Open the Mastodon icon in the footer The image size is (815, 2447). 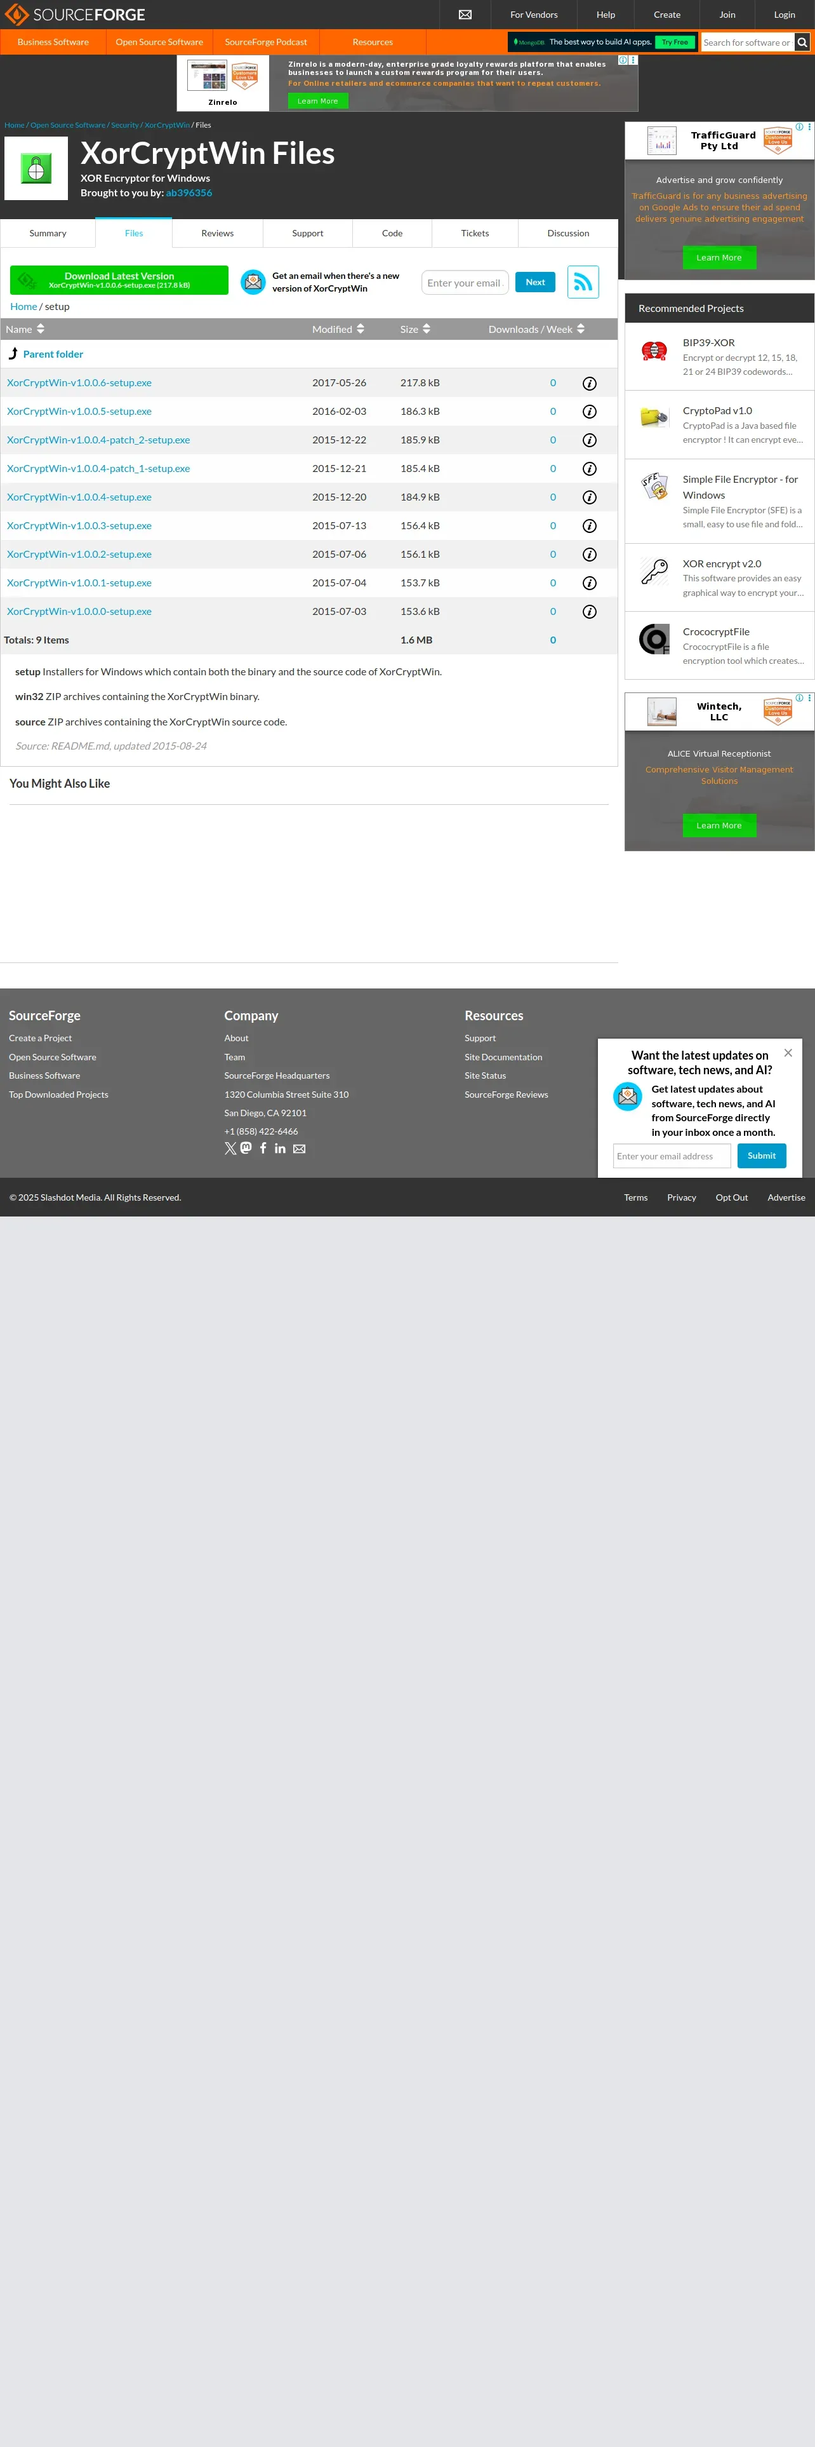(x=246, y=1147)
